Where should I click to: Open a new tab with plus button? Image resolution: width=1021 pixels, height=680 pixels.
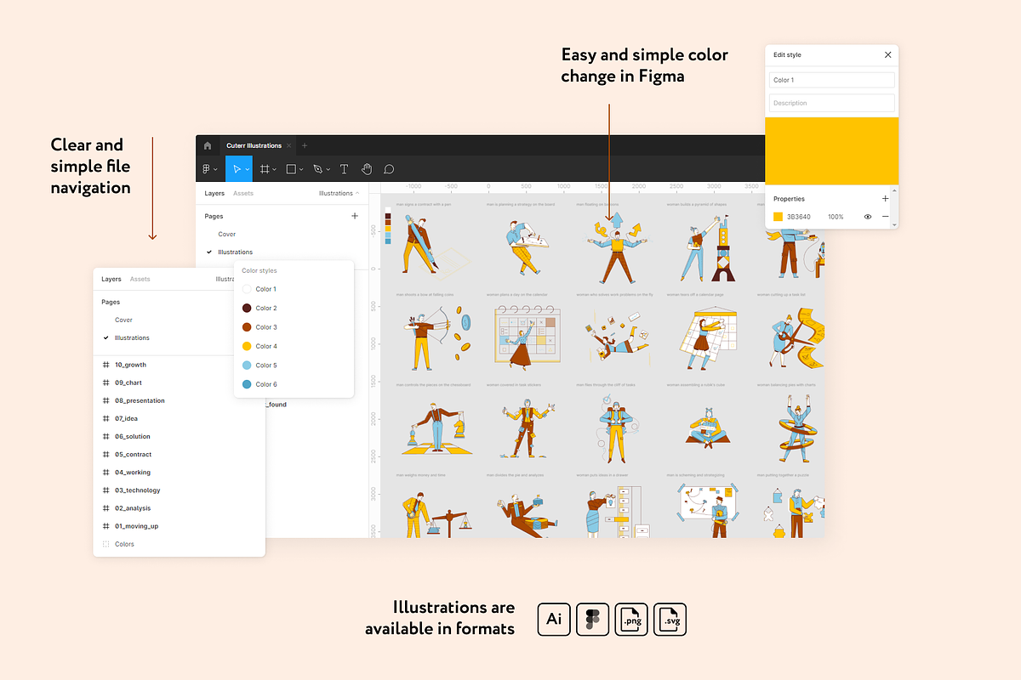coord(305,146)
